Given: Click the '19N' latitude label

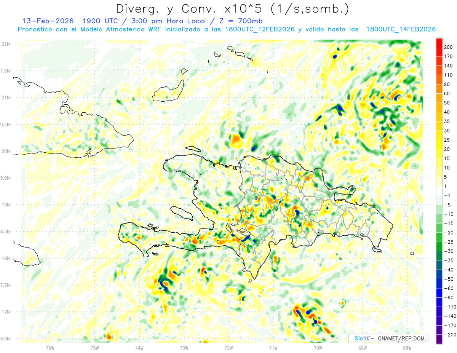Looking at the screenshot, I should (x=6, y=205).
